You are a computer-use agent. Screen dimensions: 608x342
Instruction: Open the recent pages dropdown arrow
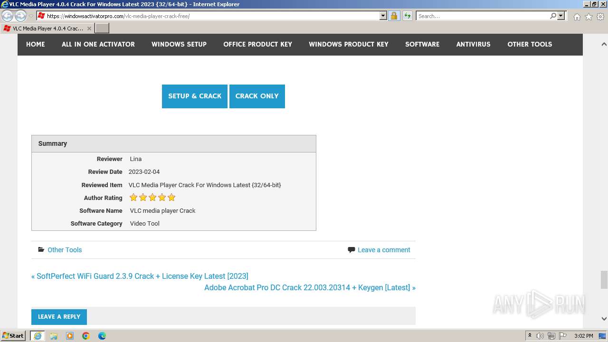pos(31,16)
